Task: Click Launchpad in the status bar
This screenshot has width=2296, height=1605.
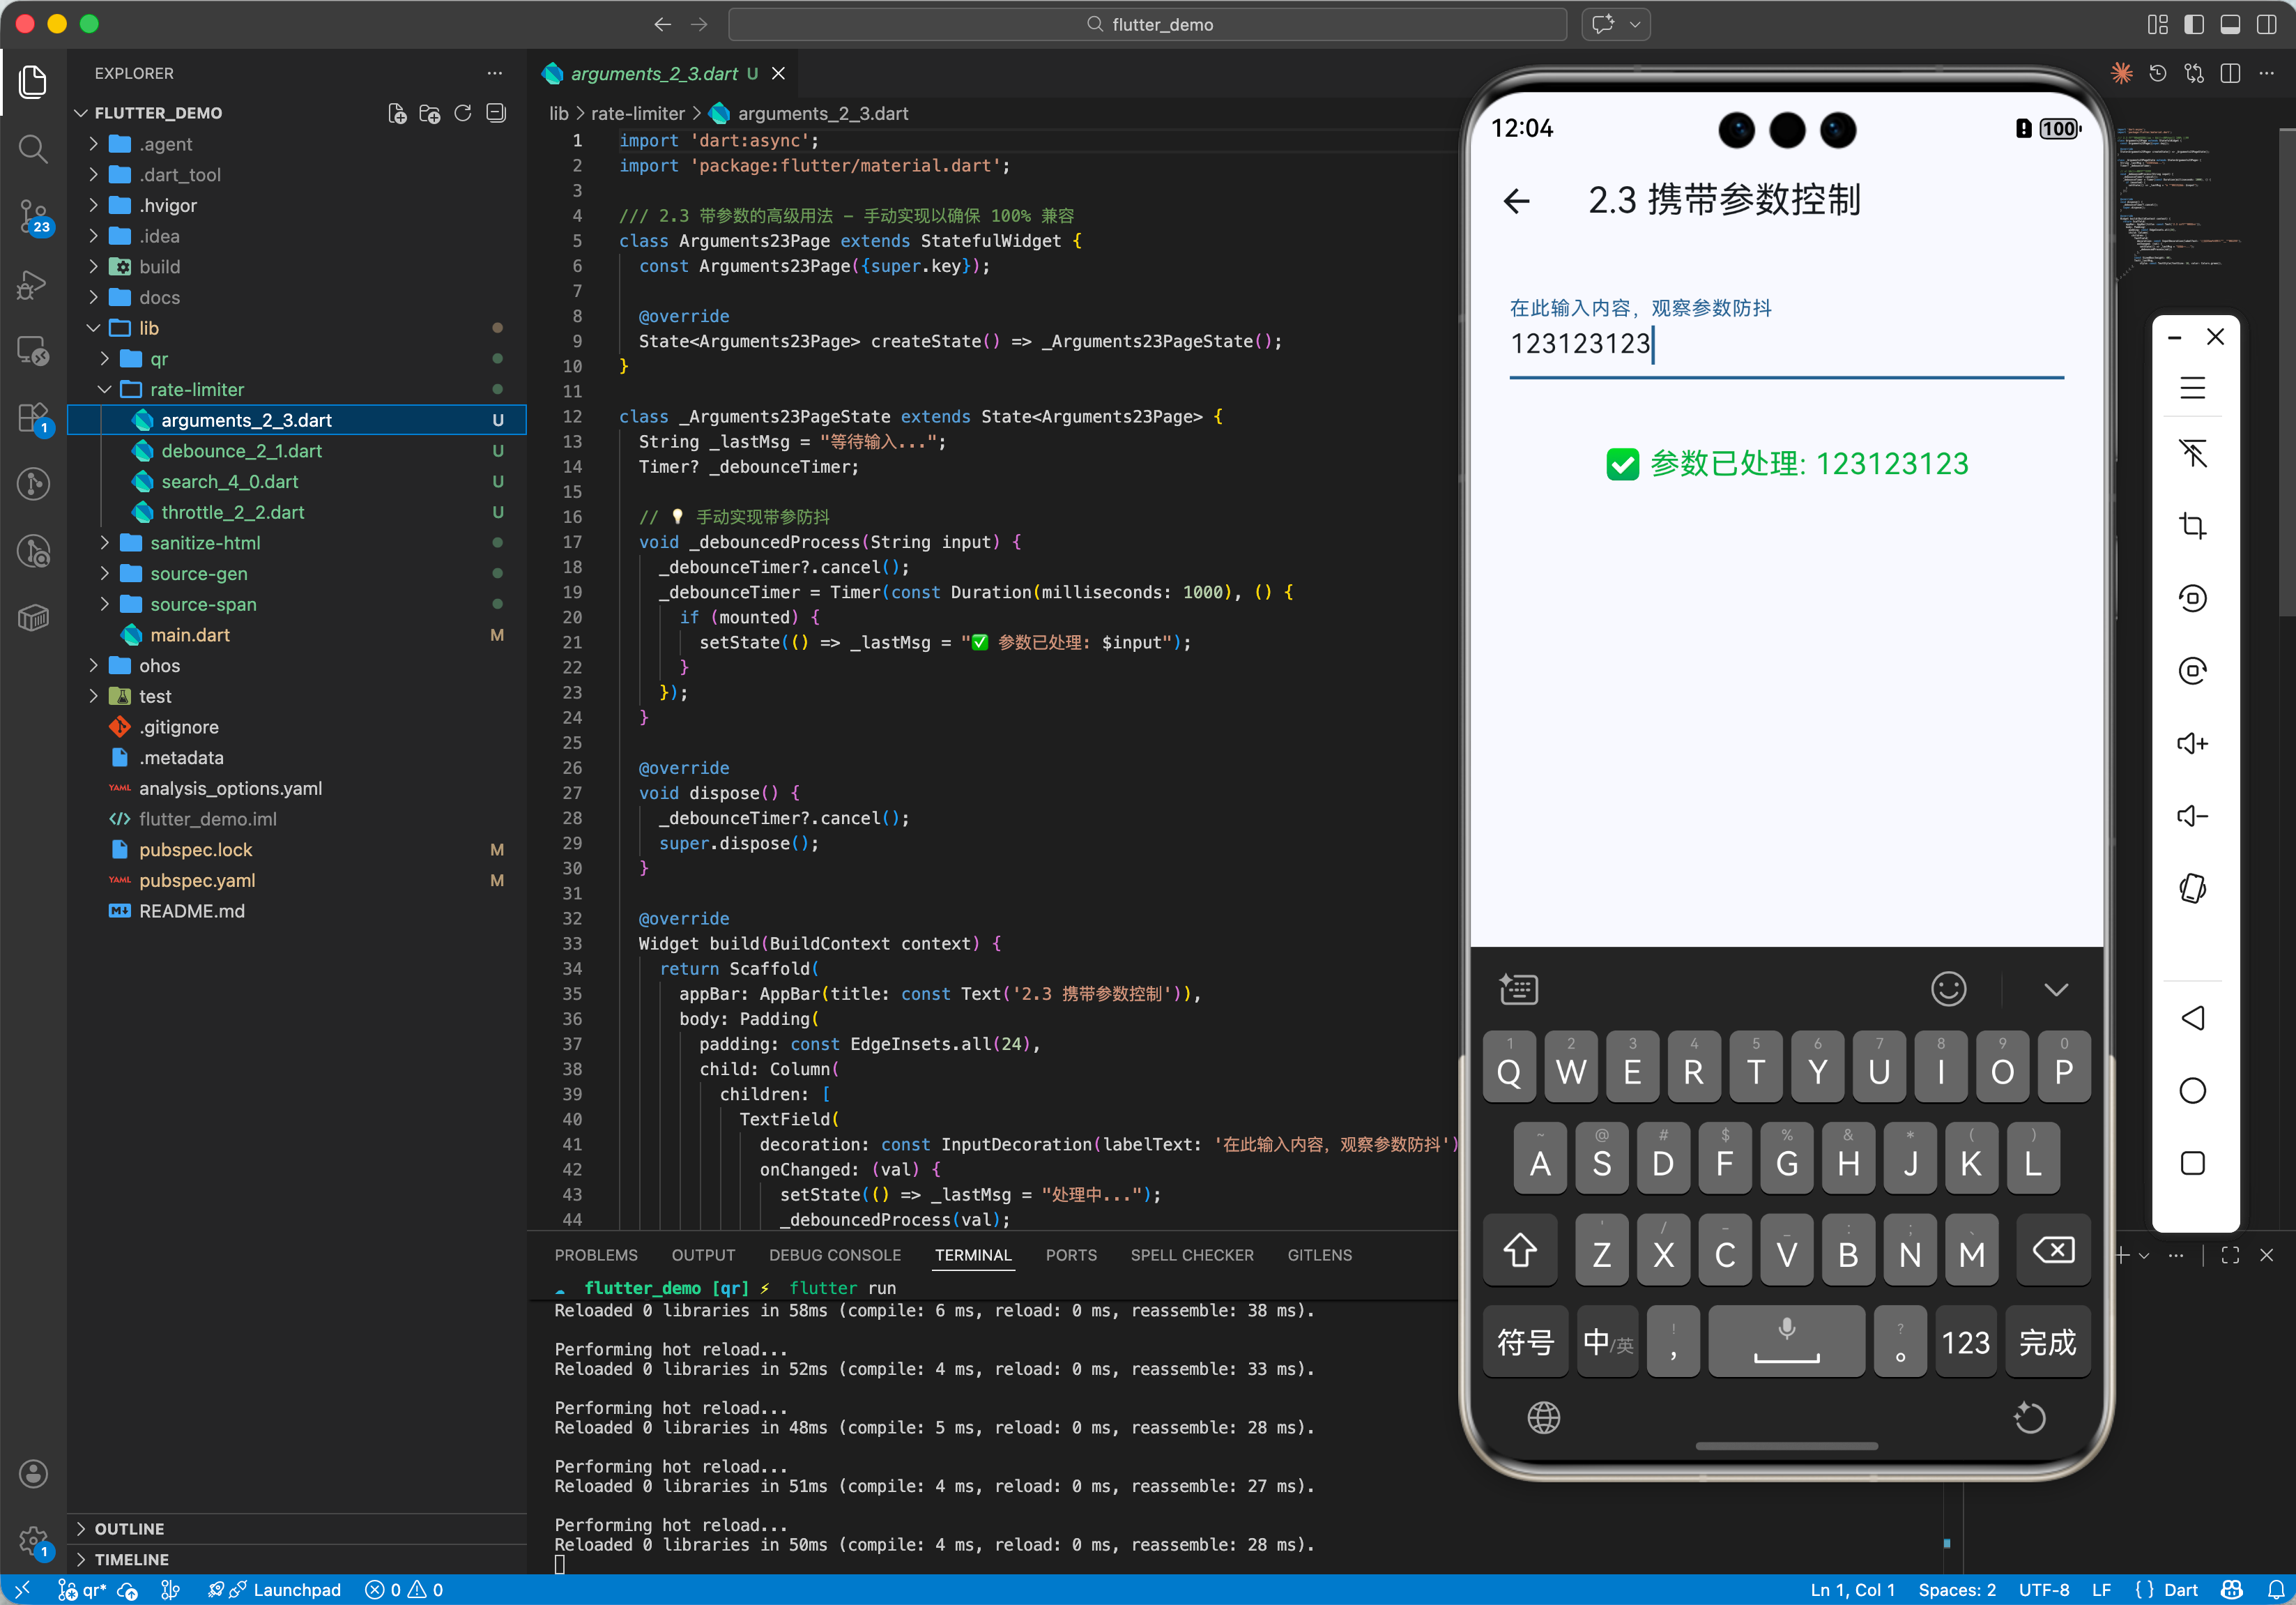Action: (x=296, y=1590)
